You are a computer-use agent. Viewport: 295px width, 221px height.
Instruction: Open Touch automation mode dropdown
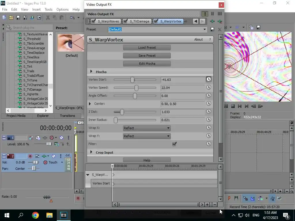tap(62, 162)
